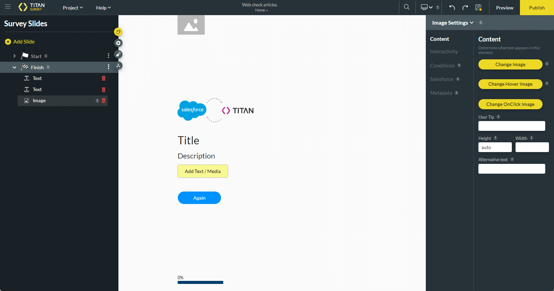Click Add Text / Media
554x291 pixels.
point(203,171)
